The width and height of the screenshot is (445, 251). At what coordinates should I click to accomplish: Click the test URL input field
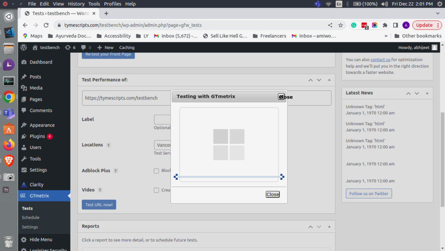(x=126, y=98)
